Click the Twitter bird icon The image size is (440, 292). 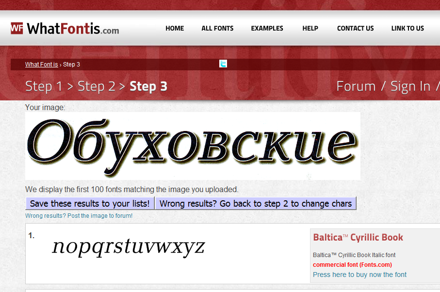point(223,64)
